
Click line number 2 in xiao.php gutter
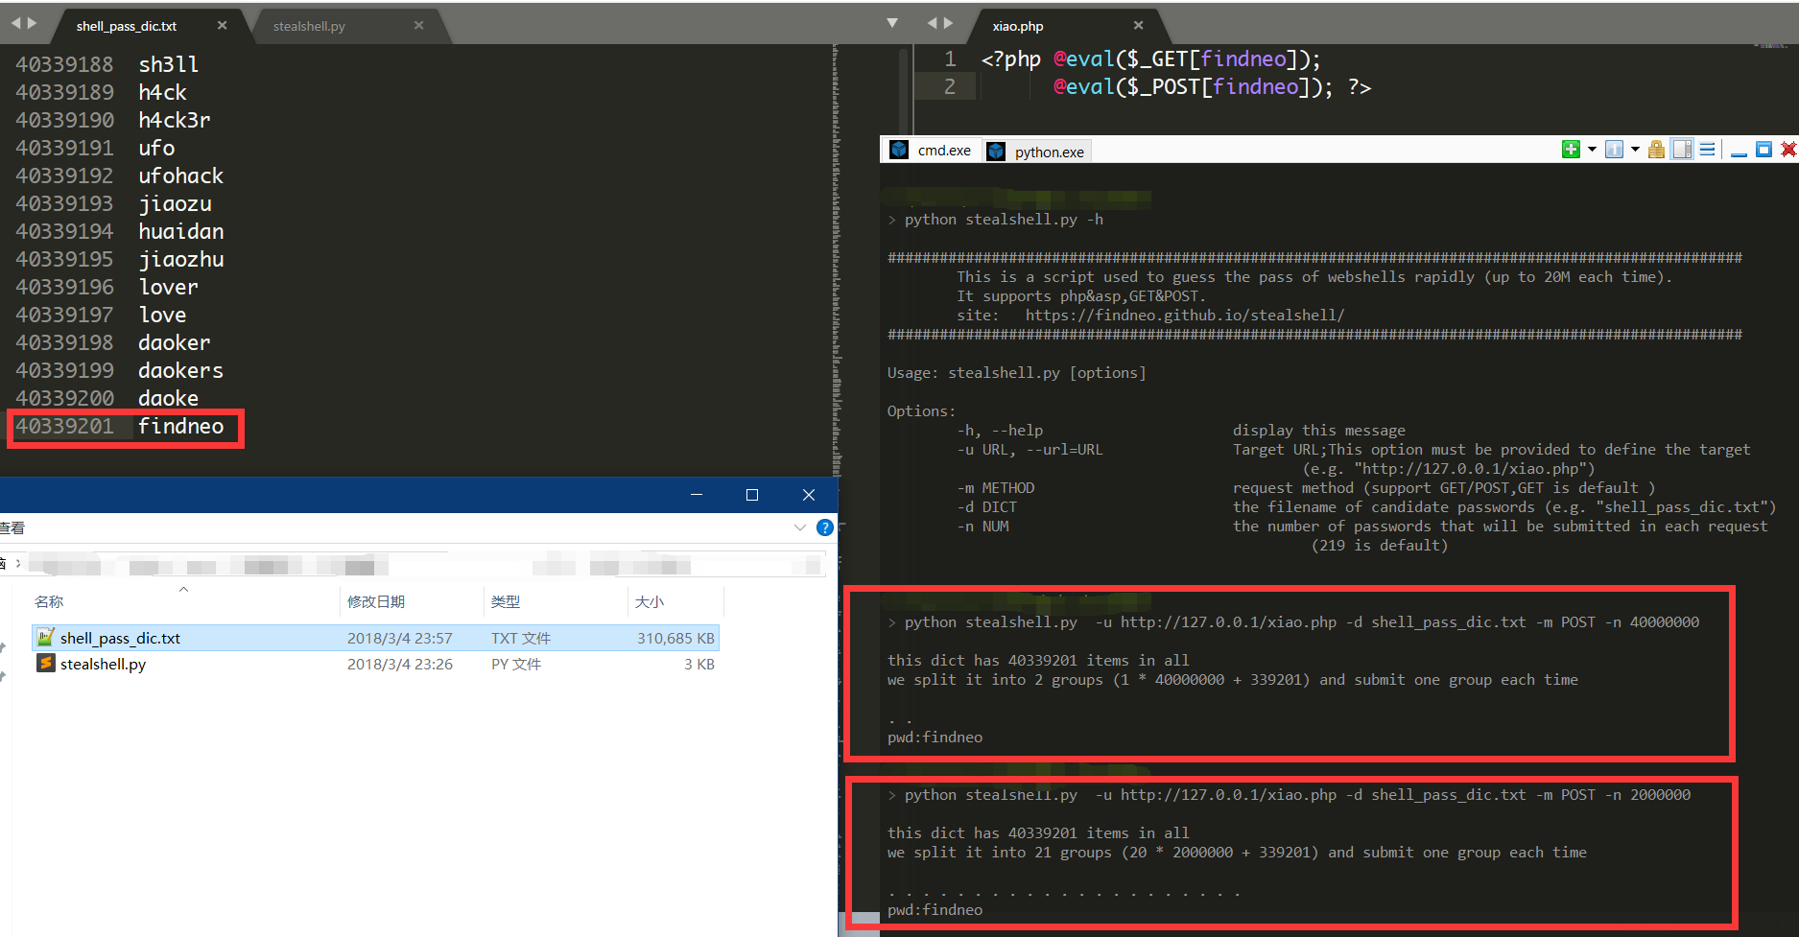[949, 86]
